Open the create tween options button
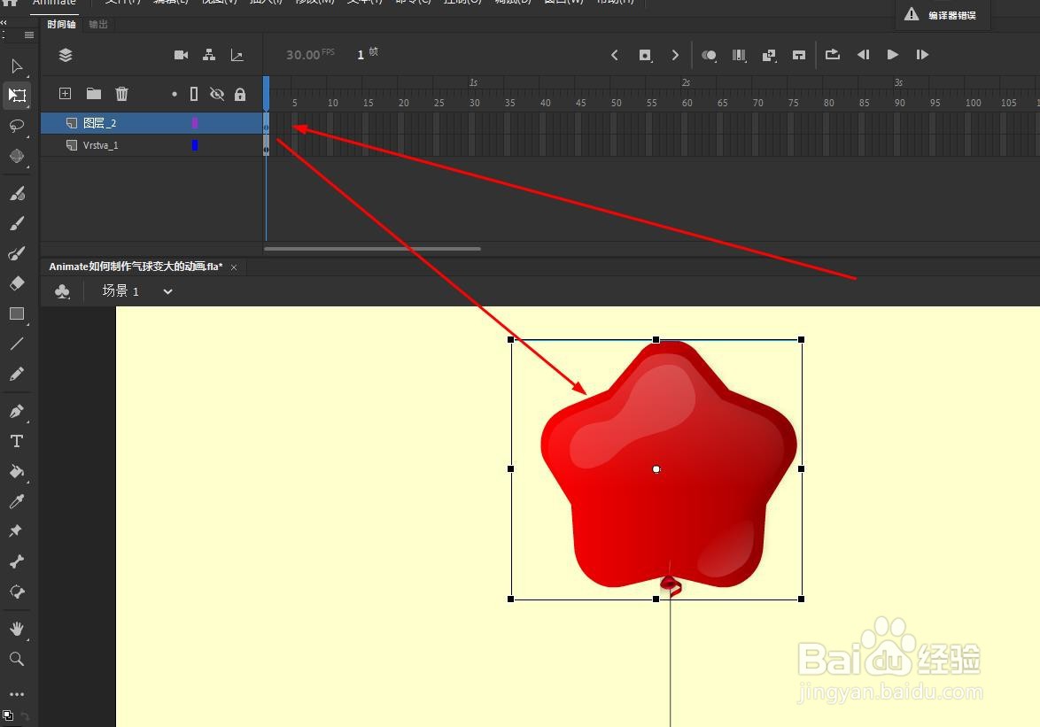The width and height of the screenshot is (1040, 727). tap(770, 55)
